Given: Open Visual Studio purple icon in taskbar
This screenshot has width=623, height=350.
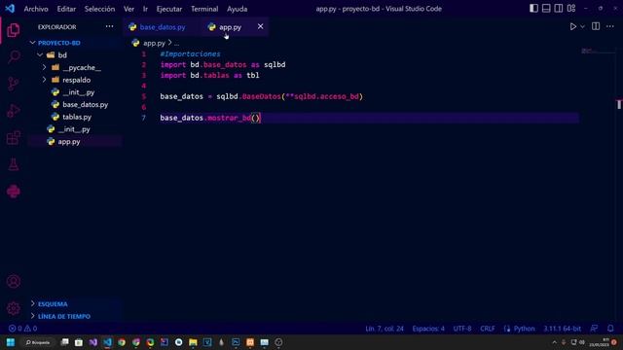Looking at the screenshot, I should tap(93, 342).
